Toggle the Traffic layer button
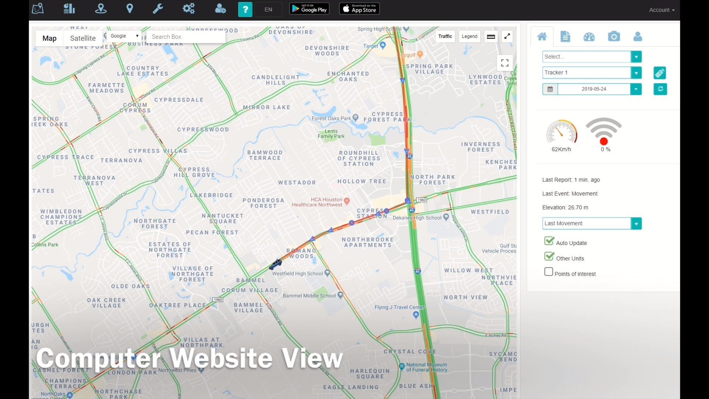The height and width of the screenshot is (399, 709). click(x=445, y=36)
